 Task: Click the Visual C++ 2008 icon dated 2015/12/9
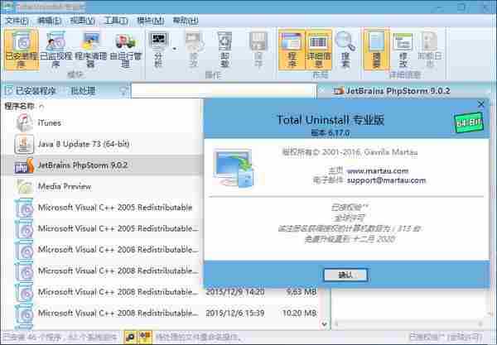(x=24, y=292)
